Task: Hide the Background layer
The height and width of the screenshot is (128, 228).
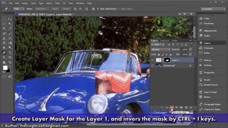Action: tap(152, 65)
